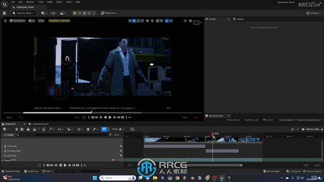The image size is (324, 182).
Task: Expand the Kneeling_Idle2 track
Action: [x=3, y=151]
